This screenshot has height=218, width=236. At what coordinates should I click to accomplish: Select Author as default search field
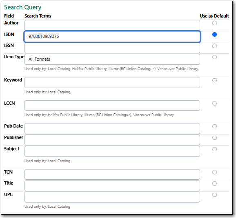214,23
